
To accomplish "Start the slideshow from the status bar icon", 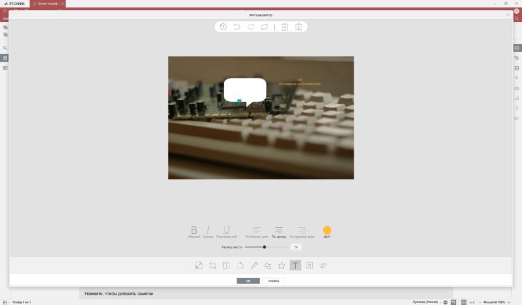I will [x=4, y=302].
